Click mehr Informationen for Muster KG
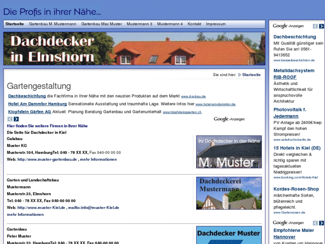 tap(98, 159)
